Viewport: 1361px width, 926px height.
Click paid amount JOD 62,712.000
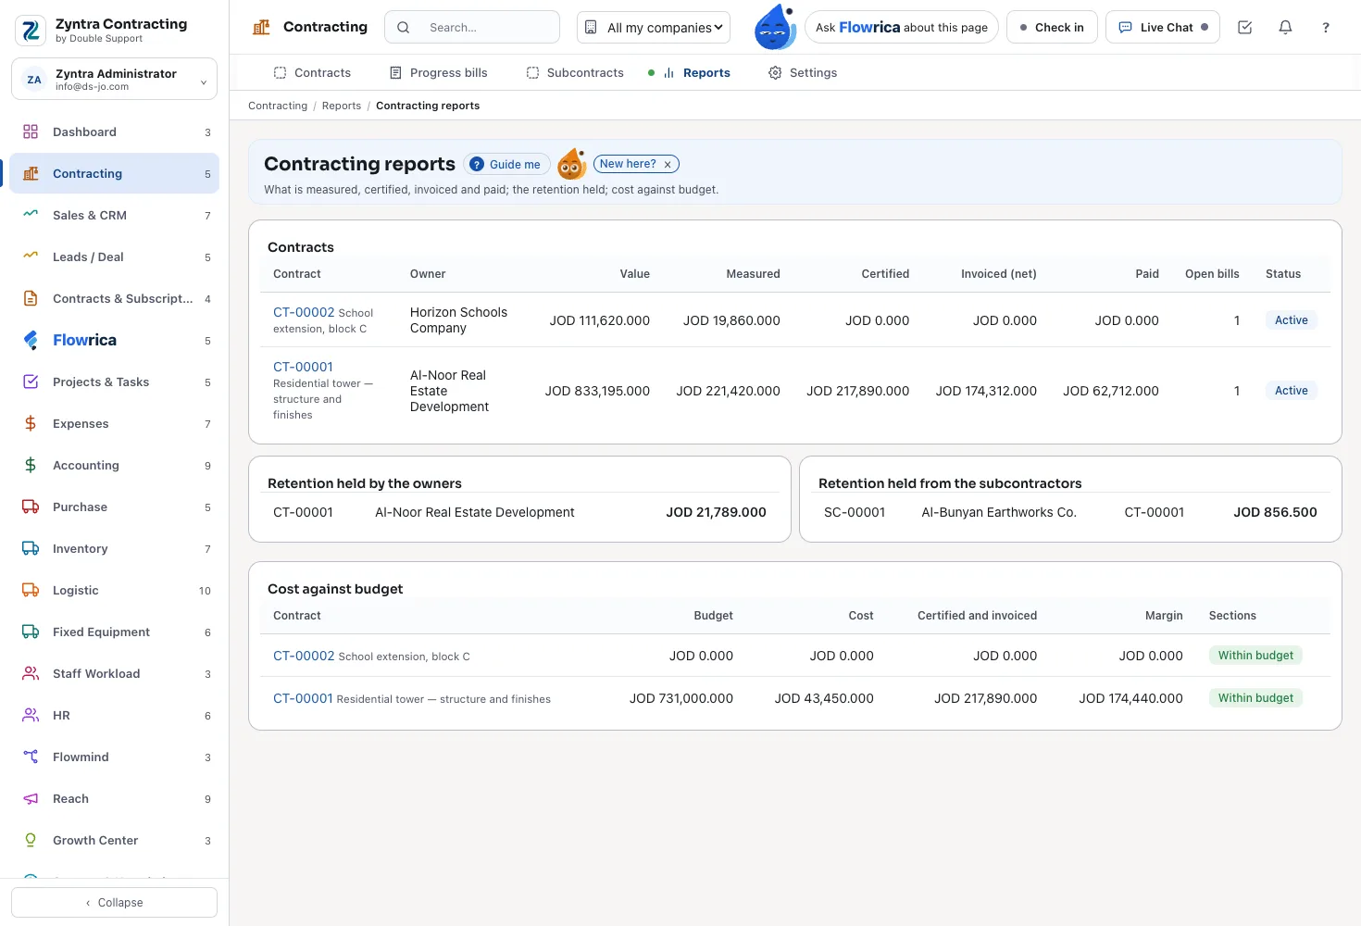tap(1111, 391)
